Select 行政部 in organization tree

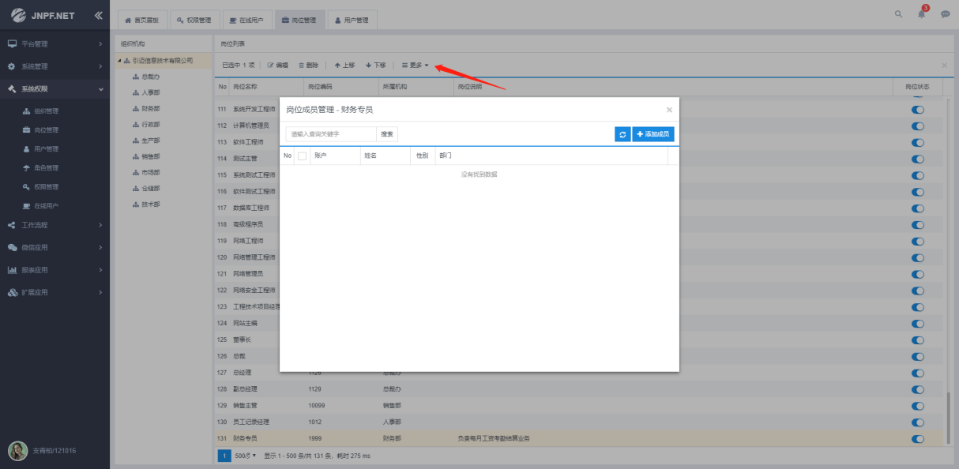[x=150, y=124]
